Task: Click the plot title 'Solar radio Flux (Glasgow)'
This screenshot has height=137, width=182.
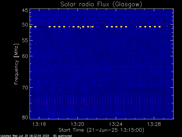Action: tap(101, 5)
